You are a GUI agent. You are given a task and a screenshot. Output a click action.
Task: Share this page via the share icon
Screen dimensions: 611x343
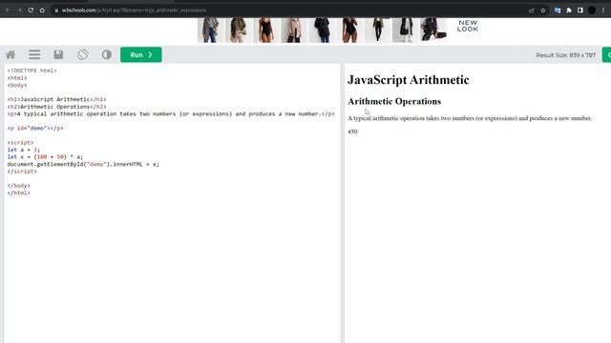(532, 10)
